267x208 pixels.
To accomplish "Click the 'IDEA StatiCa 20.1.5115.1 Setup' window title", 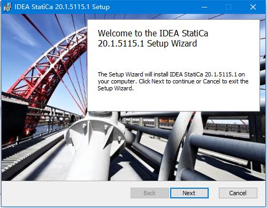I will tap(62, 7).
